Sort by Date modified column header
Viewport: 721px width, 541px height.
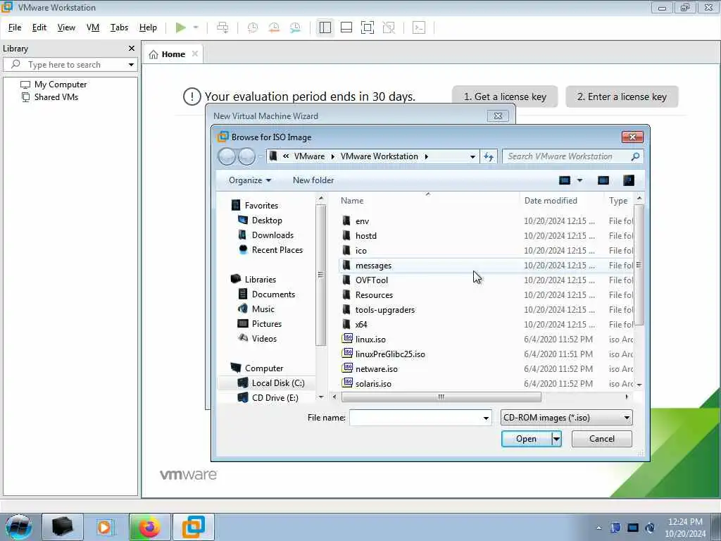(x=551, y=201)
